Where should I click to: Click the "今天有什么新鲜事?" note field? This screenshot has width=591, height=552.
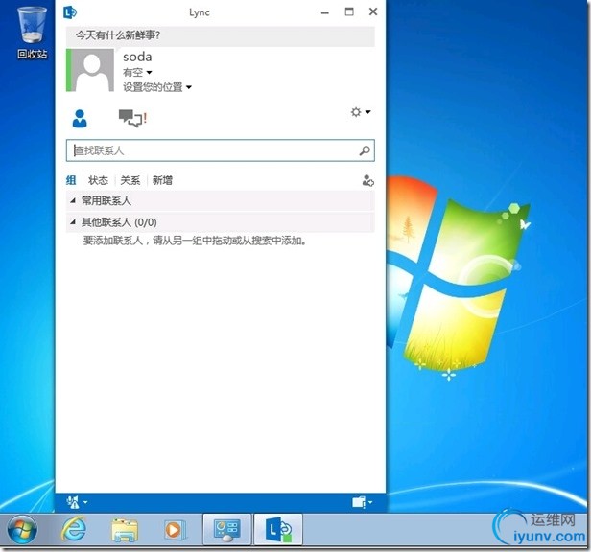[x=220, y=35]
